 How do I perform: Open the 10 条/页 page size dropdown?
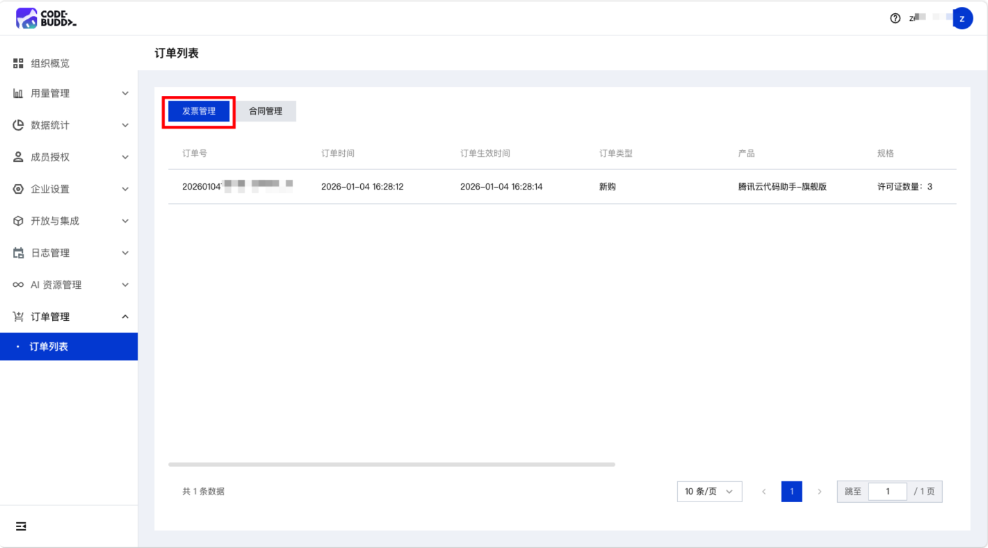click(x=709, y=492)
